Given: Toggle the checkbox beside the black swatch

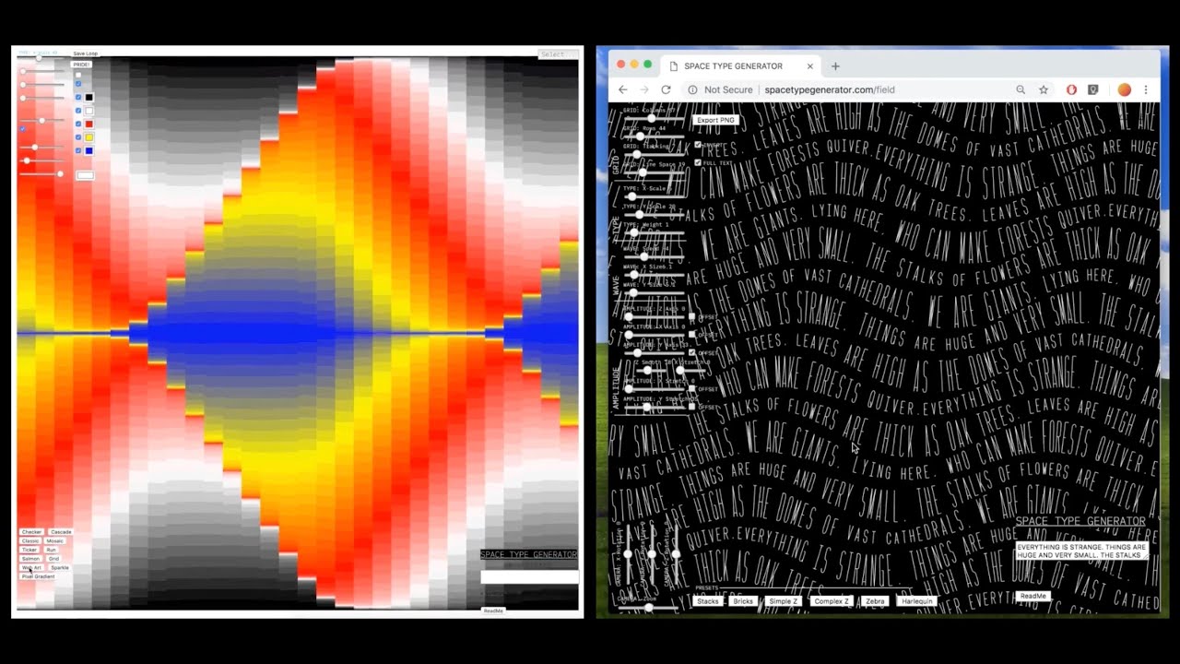Looking at the screenshot, I should (x=78, y=97).
